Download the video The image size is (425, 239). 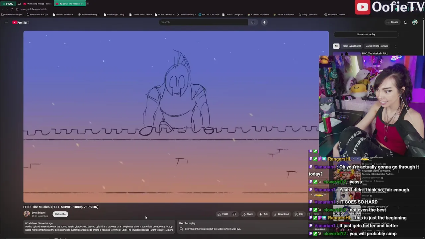point(281,214)
